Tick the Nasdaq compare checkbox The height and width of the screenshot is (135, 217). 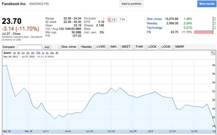click(x=79, y=47)
